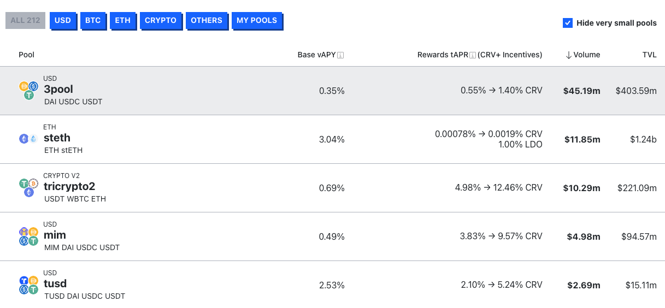Image resolution: width=665 pixels, height=308 pixels.
Task: Open the Base vAPY info icon
Action: click(x=340, y=55)
